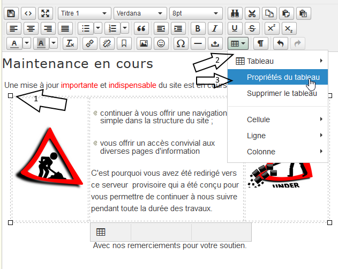The width and height of the screenshot is (338, 269).
Task: Expand the Colonne submenu
Action: tap(278, 152)
